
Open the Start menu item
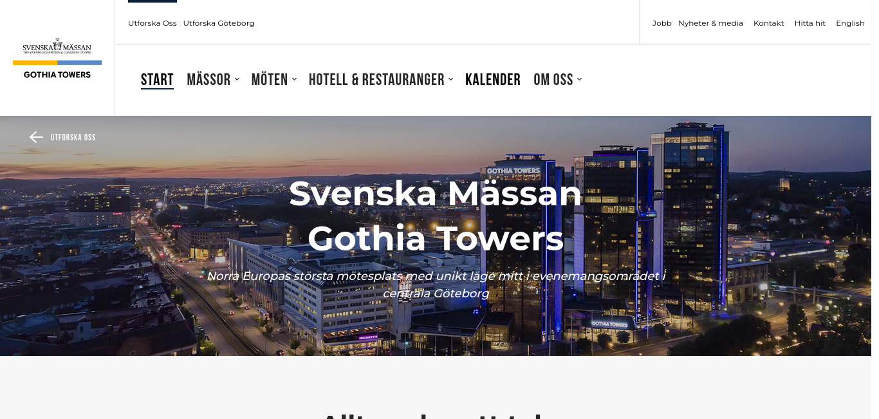pyautogui.click(x=157, y=80)
